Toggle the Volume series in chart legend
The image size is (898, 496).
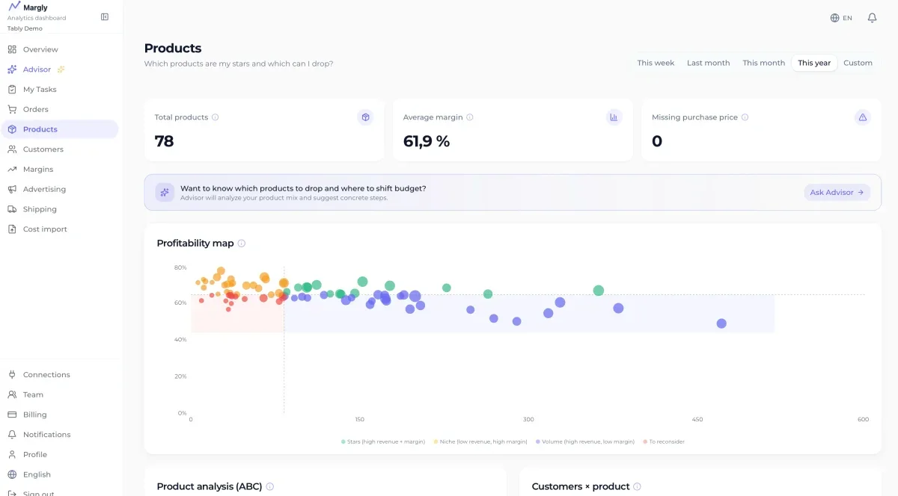click(x=585, y=441)
